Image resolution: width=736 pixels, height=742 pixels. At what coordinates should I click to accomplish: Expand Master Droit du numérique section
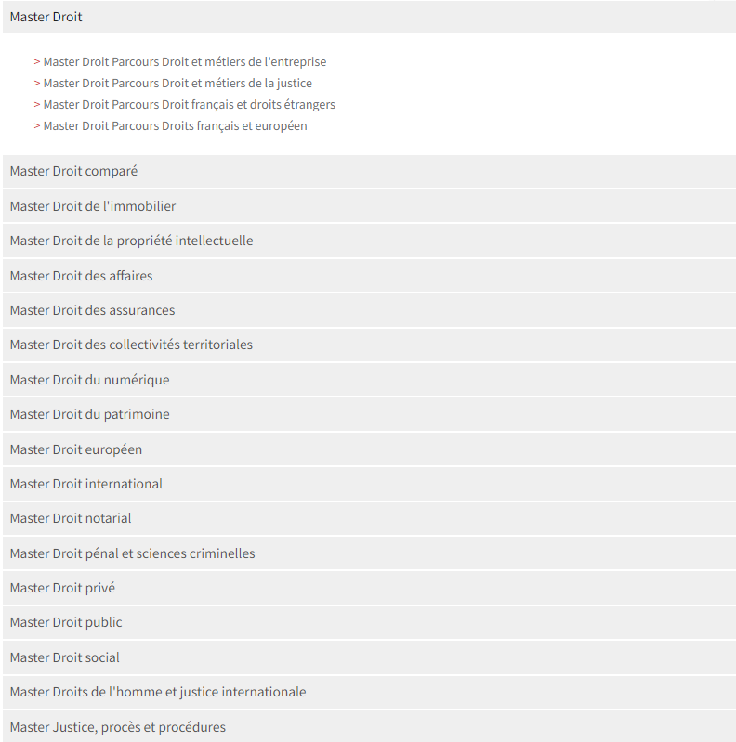369,380
